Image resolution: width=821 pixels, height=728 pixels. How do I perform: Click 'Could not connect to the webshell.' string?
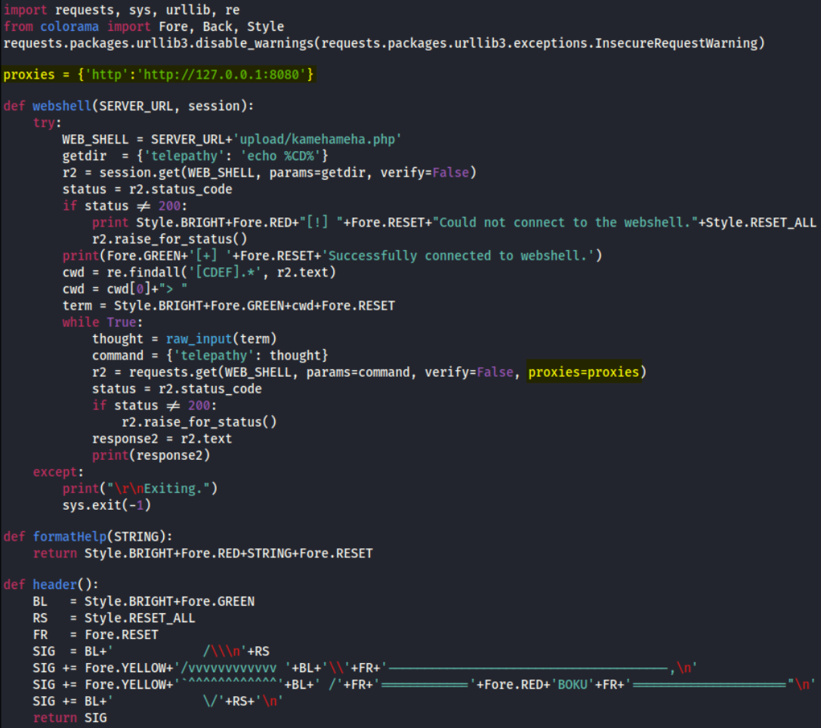pos(566,223)
